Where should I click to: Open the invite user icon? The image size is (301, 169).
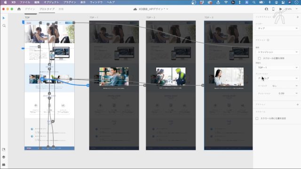(x=266, y=9)
